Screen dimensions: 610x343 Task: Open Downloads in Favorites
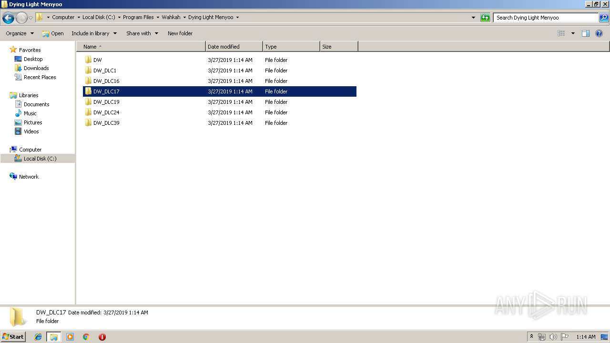coord(36,68)
